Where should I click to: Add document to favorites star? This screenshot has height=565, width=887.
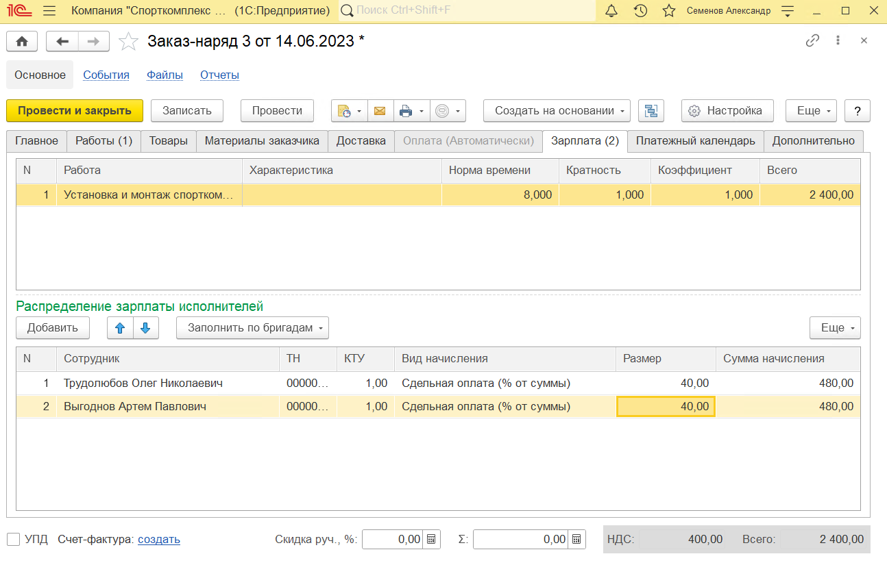(x=128, y=42)
